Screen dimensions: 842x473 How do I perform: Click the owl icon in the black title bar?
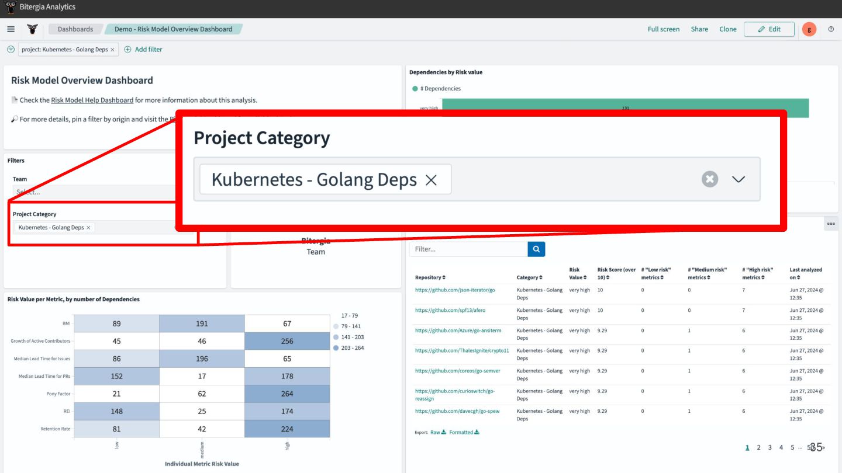[11, 7]
